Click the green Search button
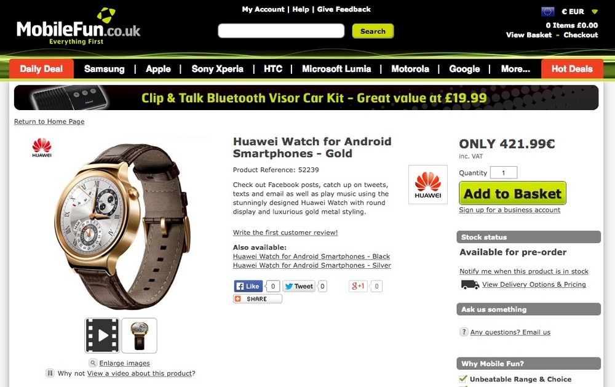 click(373, 31)
